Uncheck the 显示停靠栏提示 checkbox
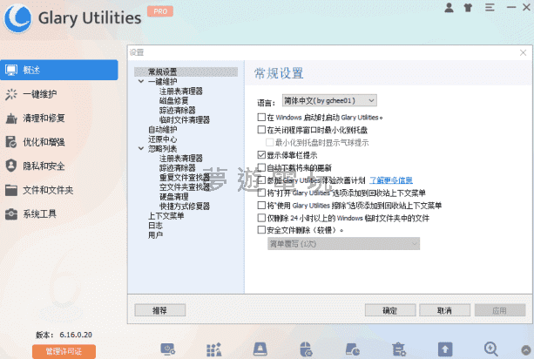This screenshot has height=359, width=534. (261, 154)
